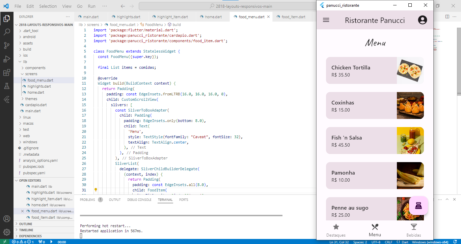The height and width of the screenshot is (244, 461).
Task: Close the terminal panel
Action: tap(454, 200)
